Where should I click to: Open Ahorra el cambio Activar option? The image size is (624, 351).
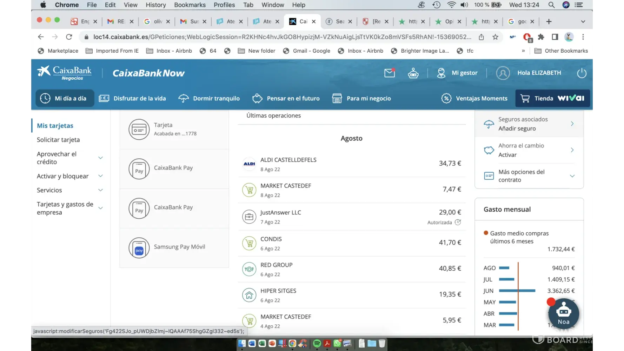point(529,150)
